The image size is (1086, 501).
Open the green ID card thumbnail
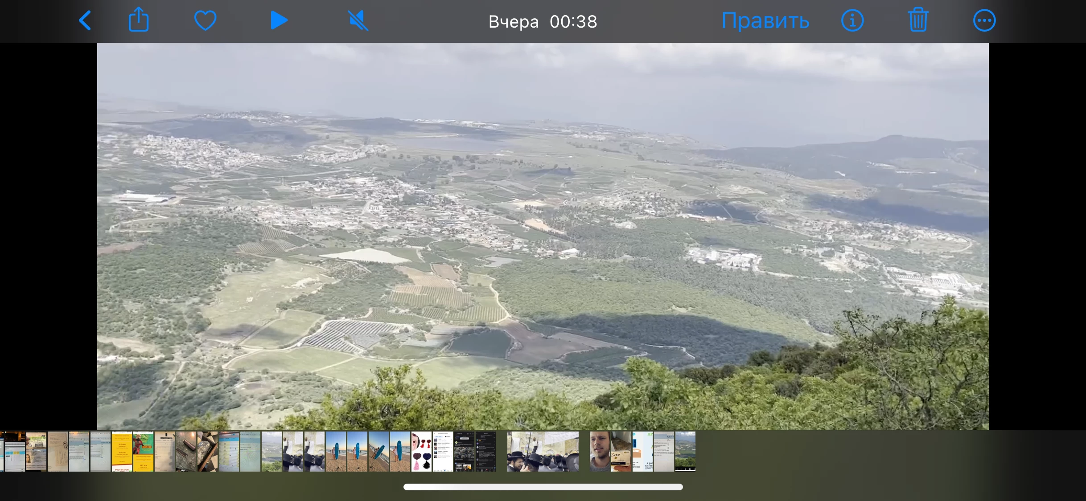click(x=36, y=451)
